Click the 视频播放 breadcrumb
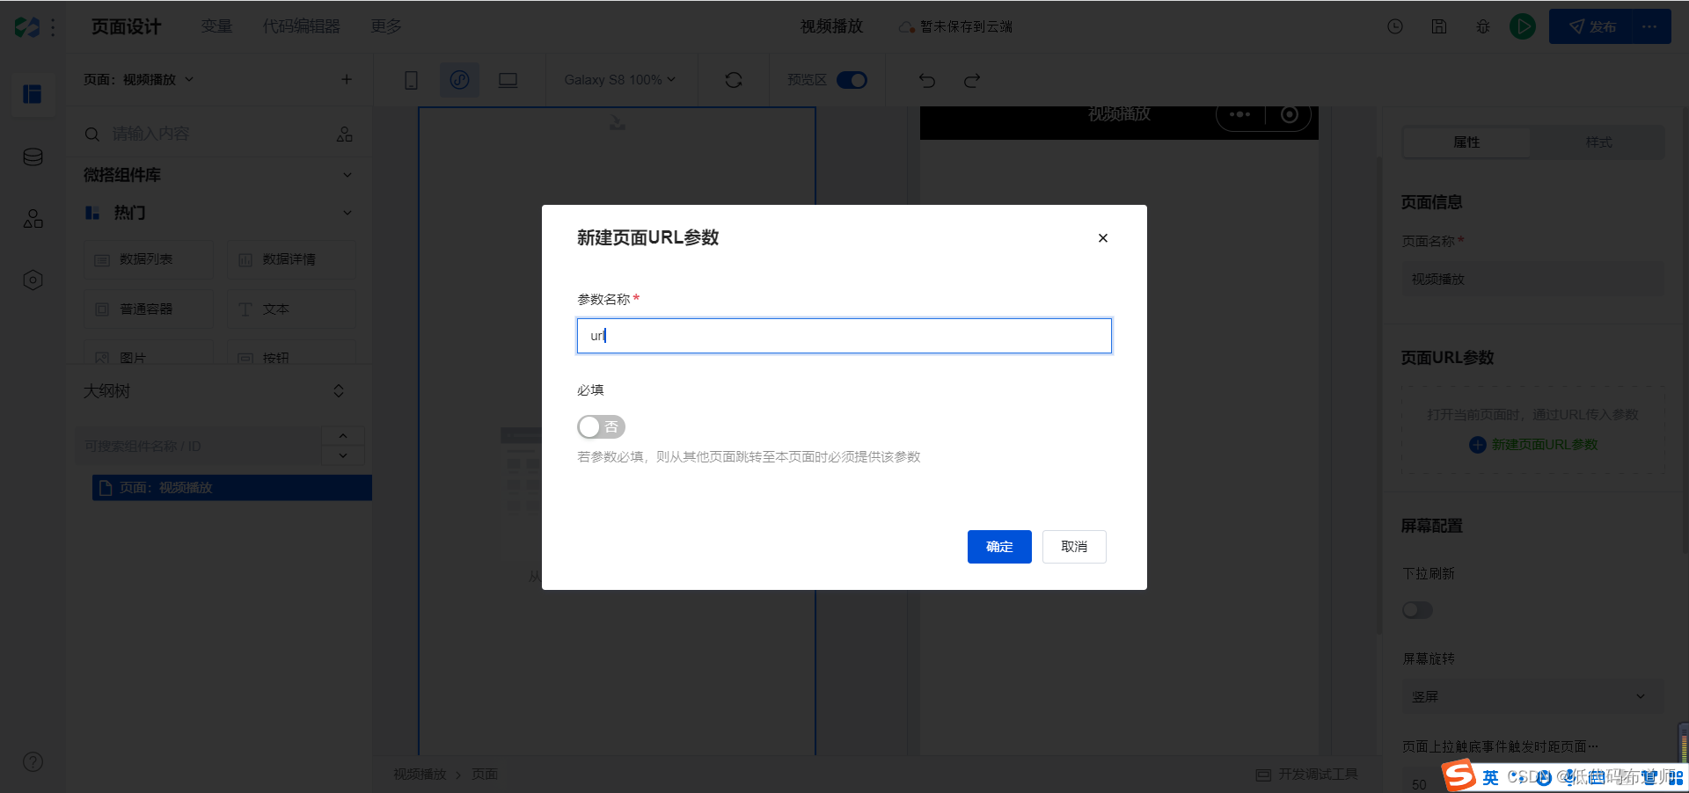 click(420, 775)
